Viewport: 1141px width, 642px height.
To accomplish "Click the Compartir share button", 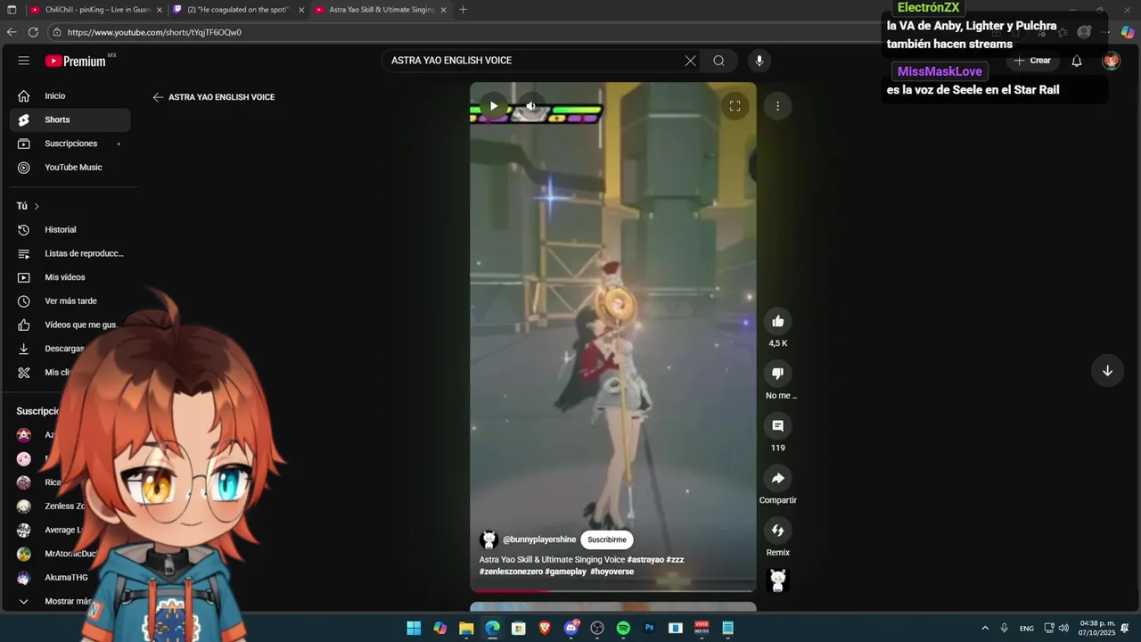I will [777, 479].
